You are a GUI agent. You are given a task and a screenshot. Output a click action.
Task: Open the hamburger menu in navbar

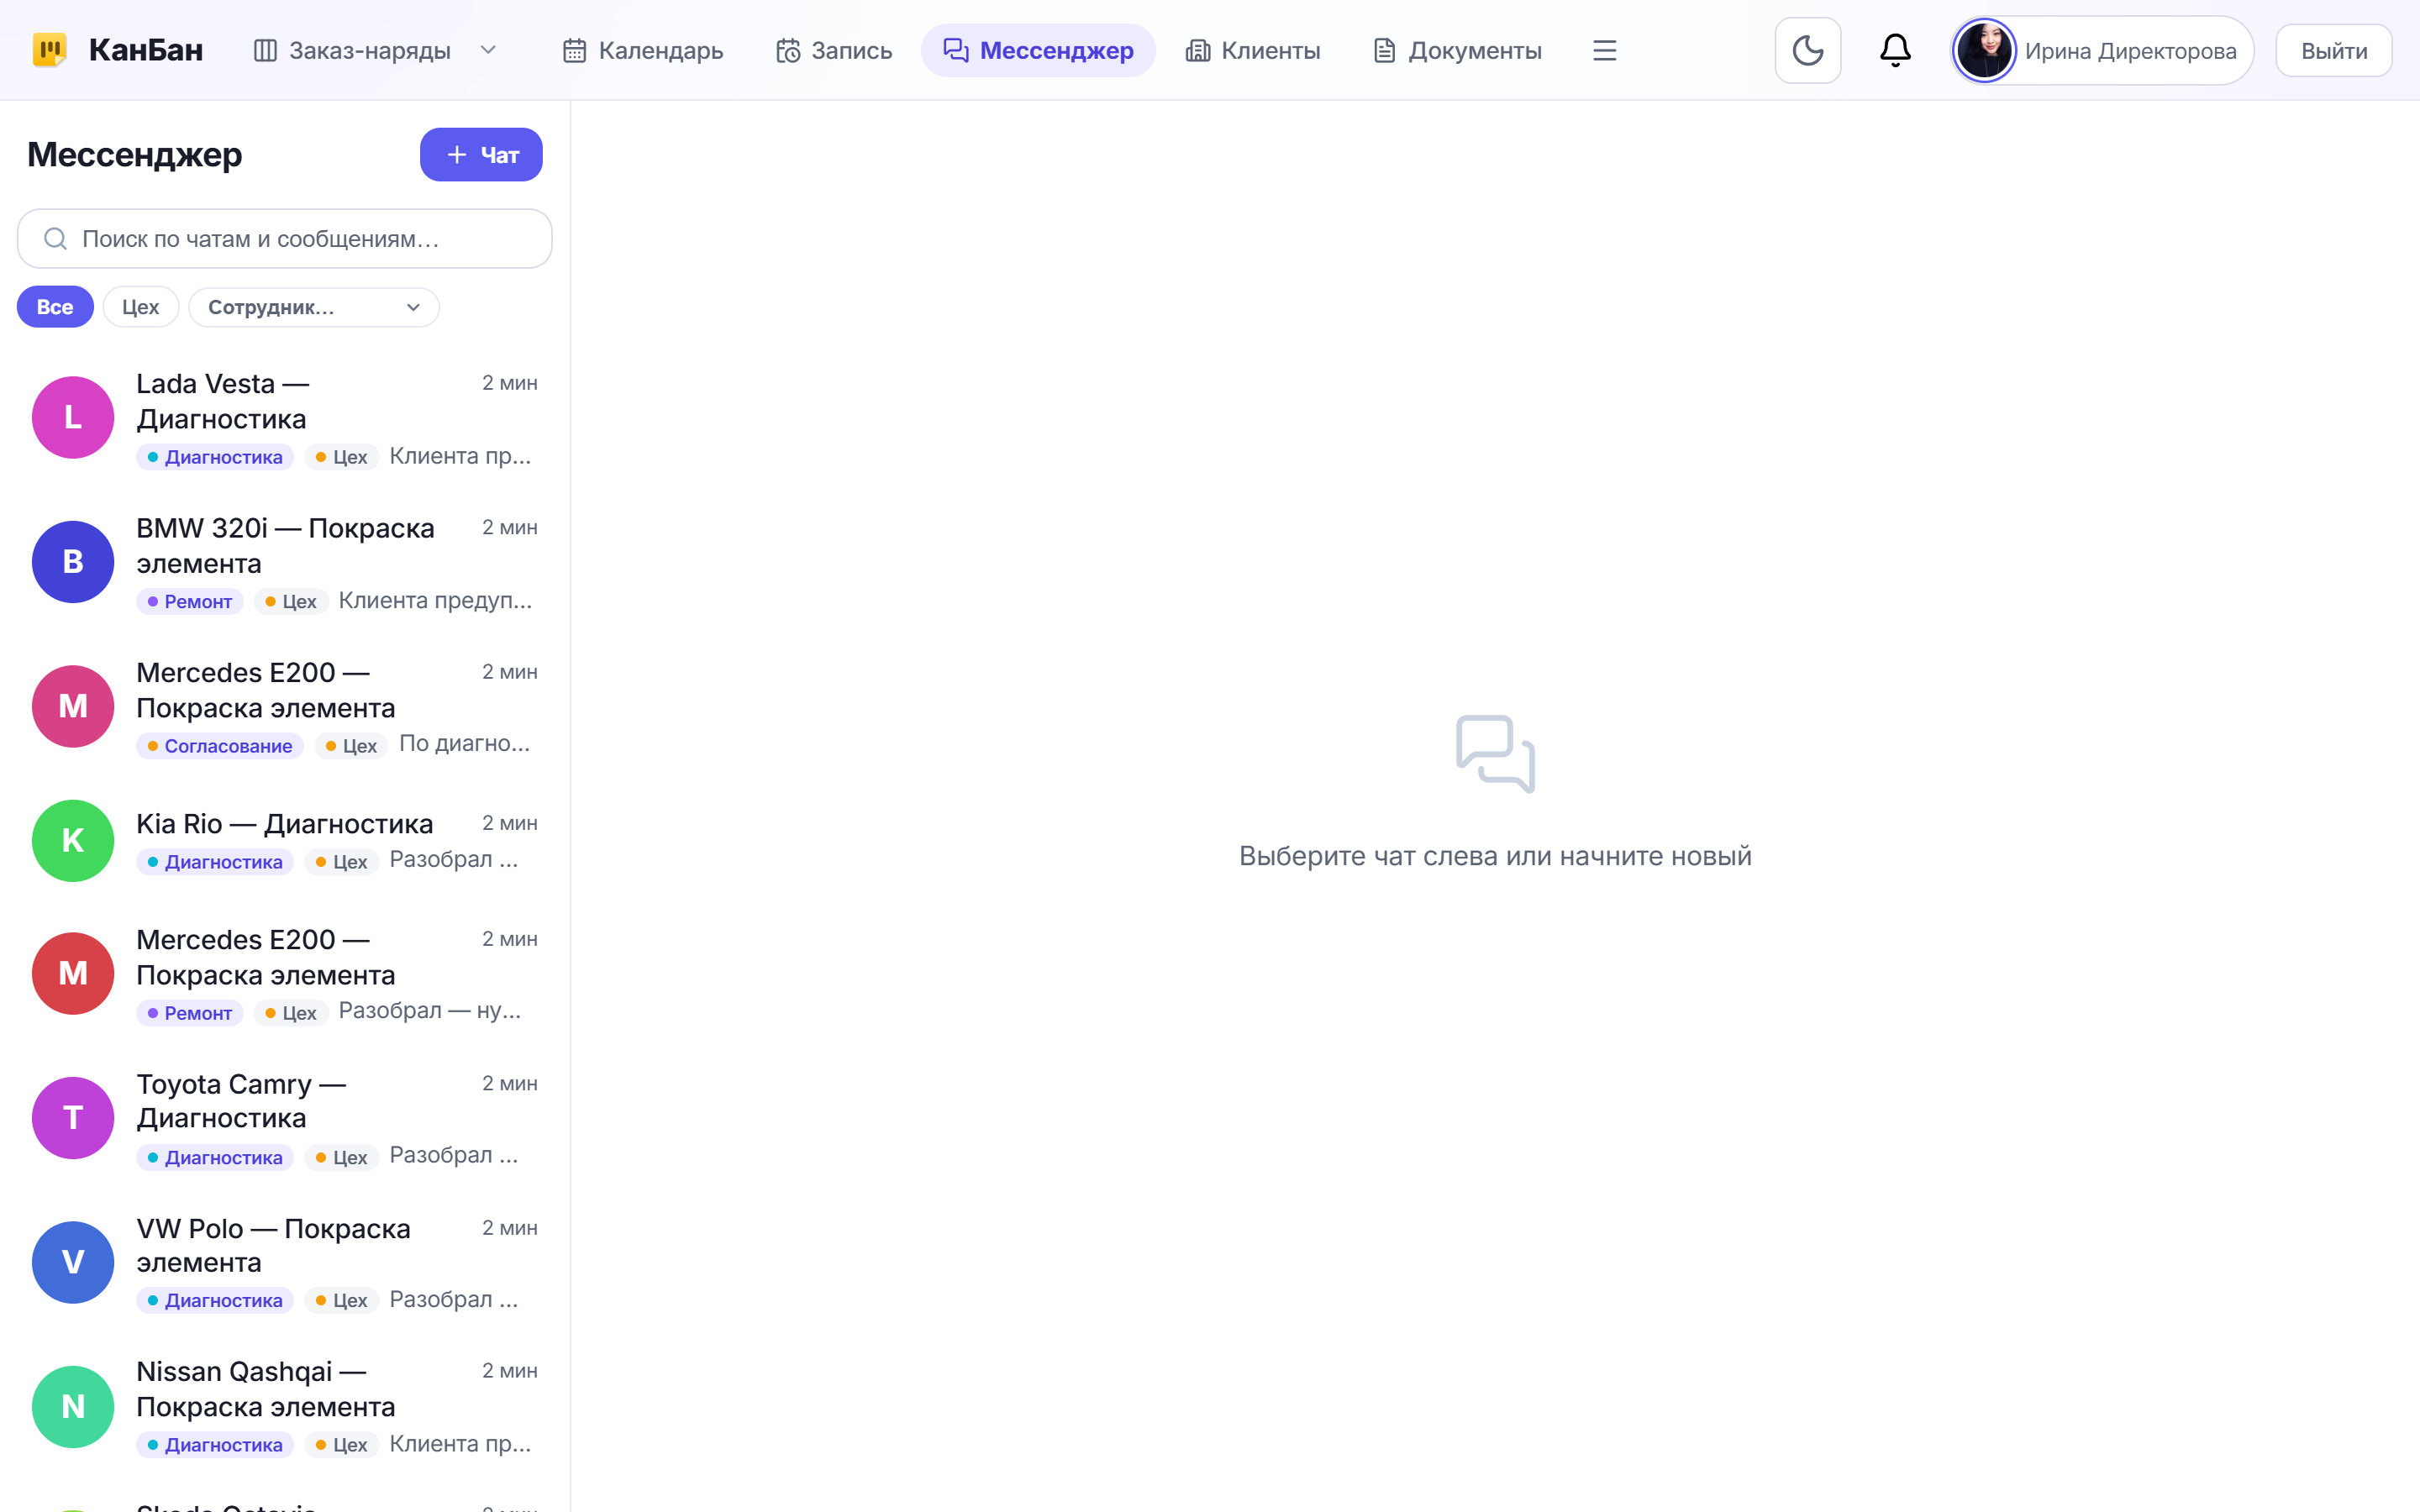(x=1604, y=50)
